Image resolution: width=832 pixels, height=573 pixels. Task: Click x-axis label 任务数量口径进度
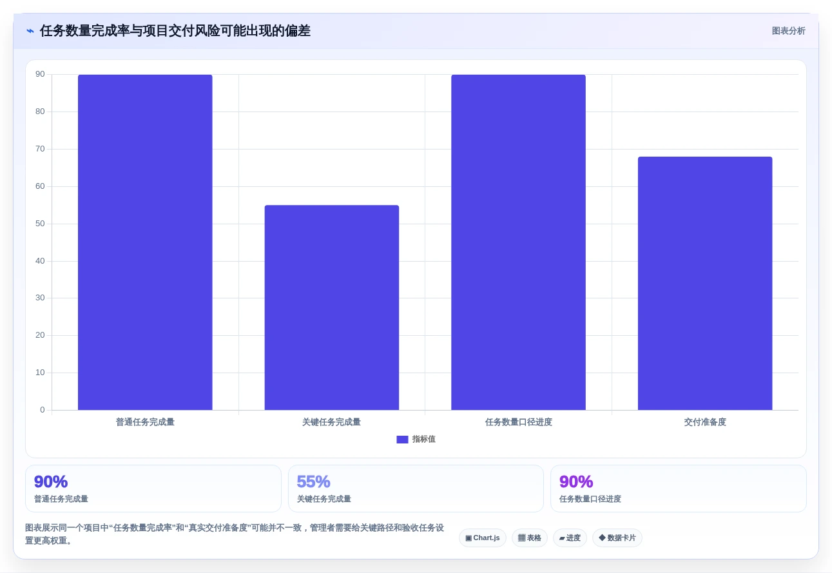click(x=519, y=422)
